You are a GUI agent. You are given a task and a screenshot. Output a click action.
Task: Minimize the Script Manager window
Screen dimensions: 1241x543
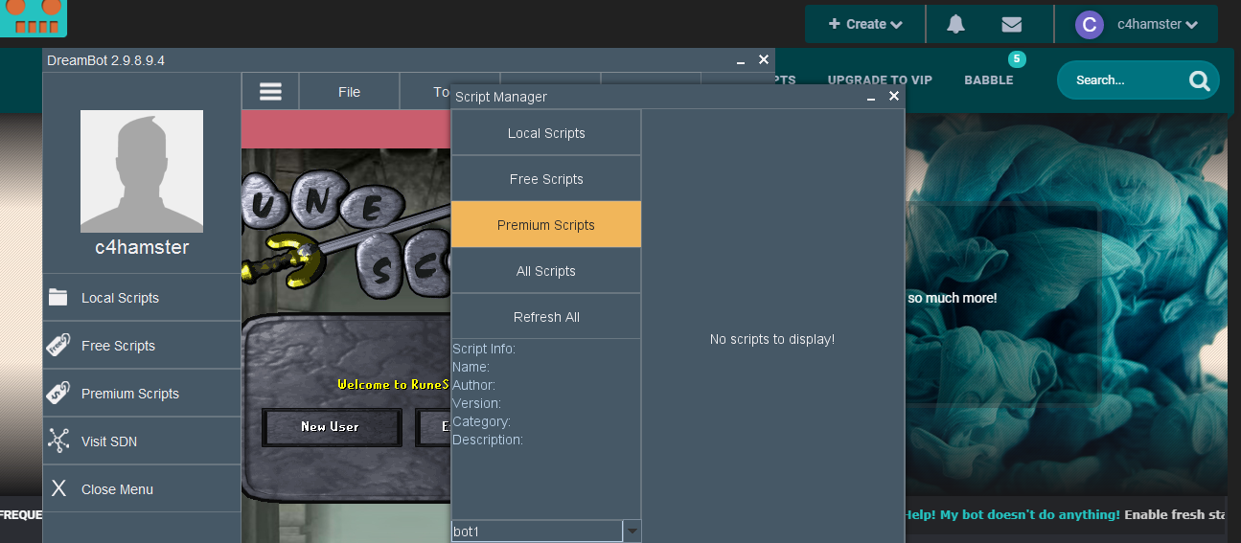click(x=871, y=97)
